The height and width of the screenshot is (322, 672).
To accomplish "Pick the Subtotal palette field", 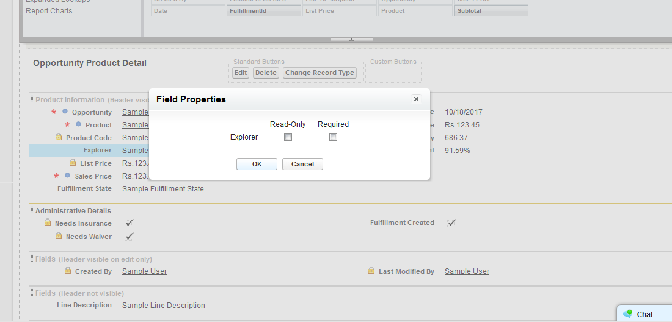I will (491, 11).
